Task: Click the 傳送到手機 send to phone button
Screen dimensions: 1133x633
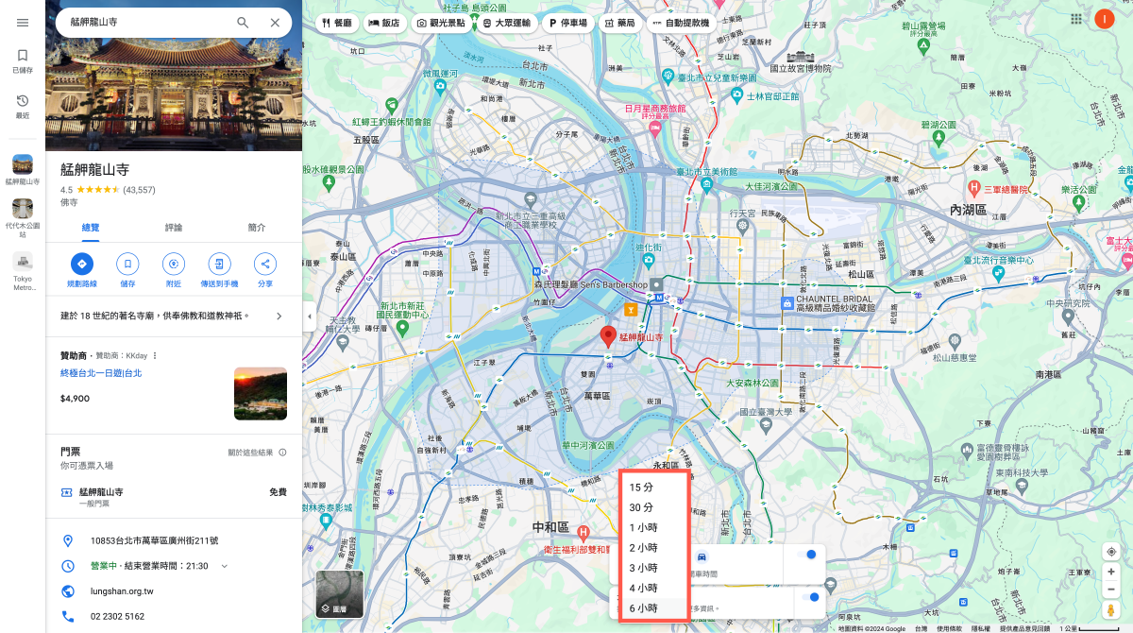Action: pyautogui.click(x=219, y=271)
